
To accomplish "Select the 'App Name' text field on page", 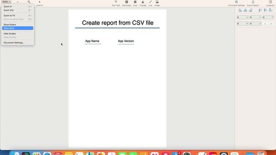I will [92, 41].
